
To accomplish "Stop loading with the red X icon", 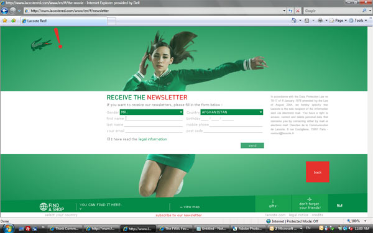I will (x=298, y=11).
